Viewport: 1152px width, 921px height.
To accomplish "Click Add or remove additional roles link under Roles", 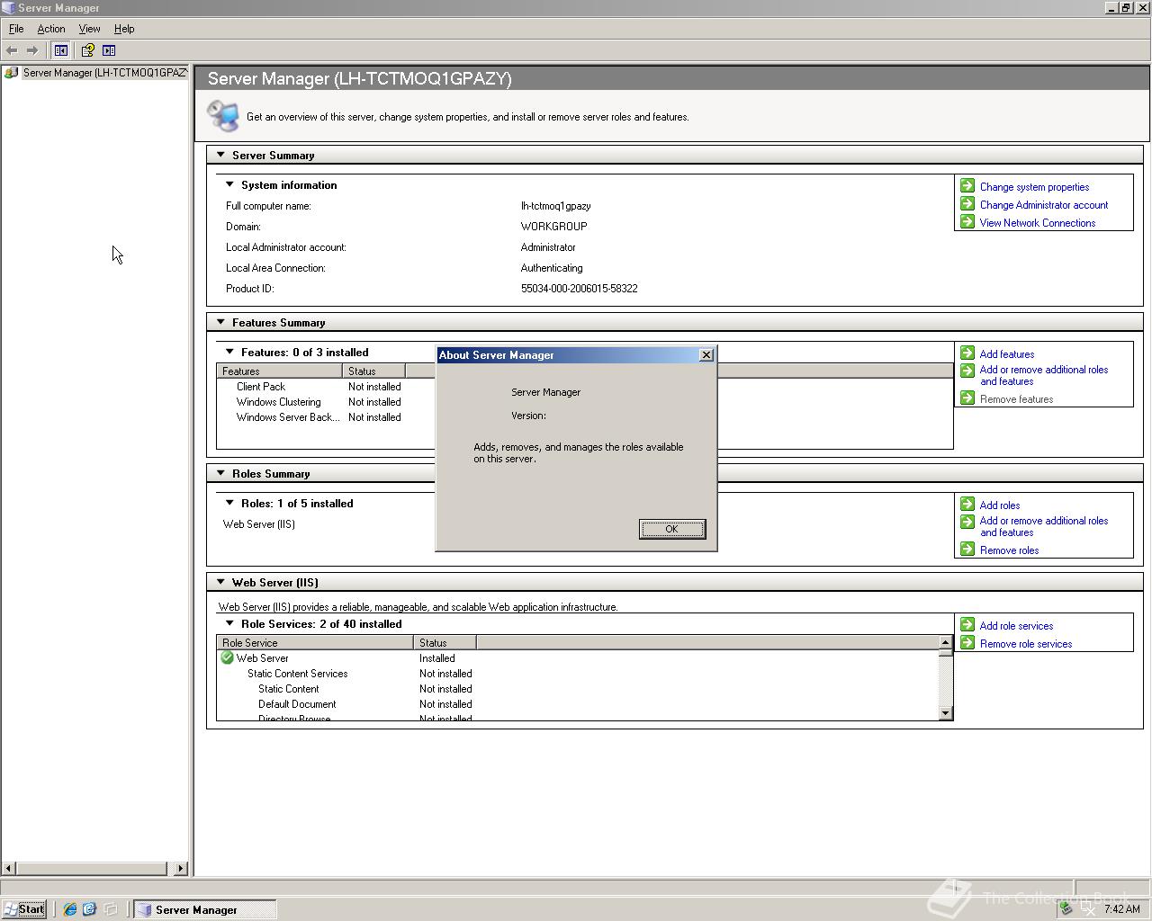I will pos(1044,526).
